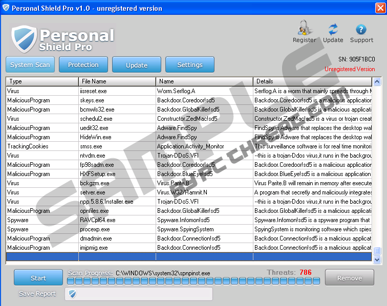387x306 pixels.
Task: Select the dmadmin.exe row
Action: coord(189,238)
